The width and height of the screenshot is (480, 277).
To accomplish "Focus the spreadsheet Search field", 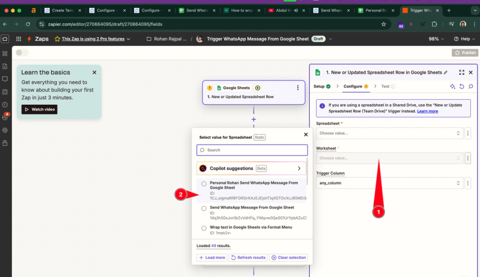I will click(x=252, y=150).
